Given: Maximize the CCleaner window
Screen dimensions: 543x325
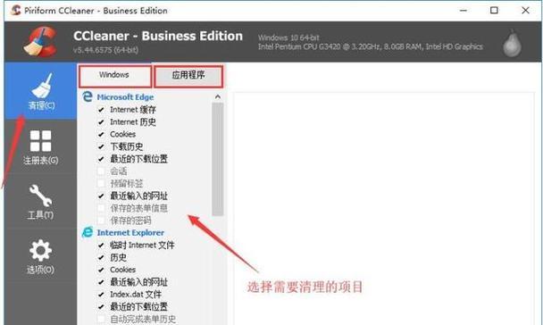Looking at the screenshot, I should pyautogui.click(x=494, y=11).
